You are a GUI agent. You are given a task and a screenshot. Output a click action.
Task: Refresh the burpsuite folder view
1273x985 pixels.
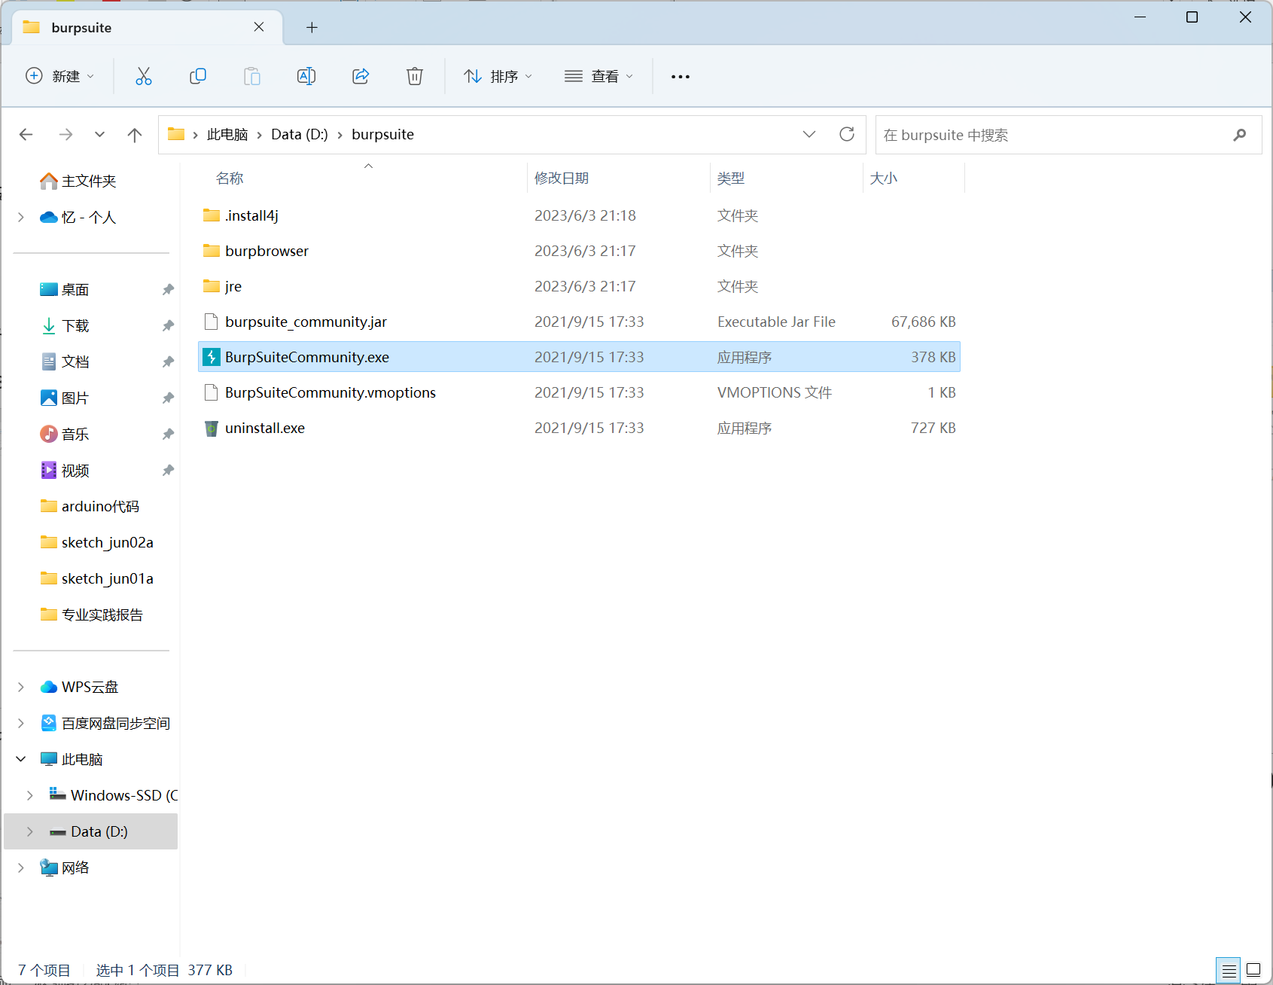pos(847,134)
